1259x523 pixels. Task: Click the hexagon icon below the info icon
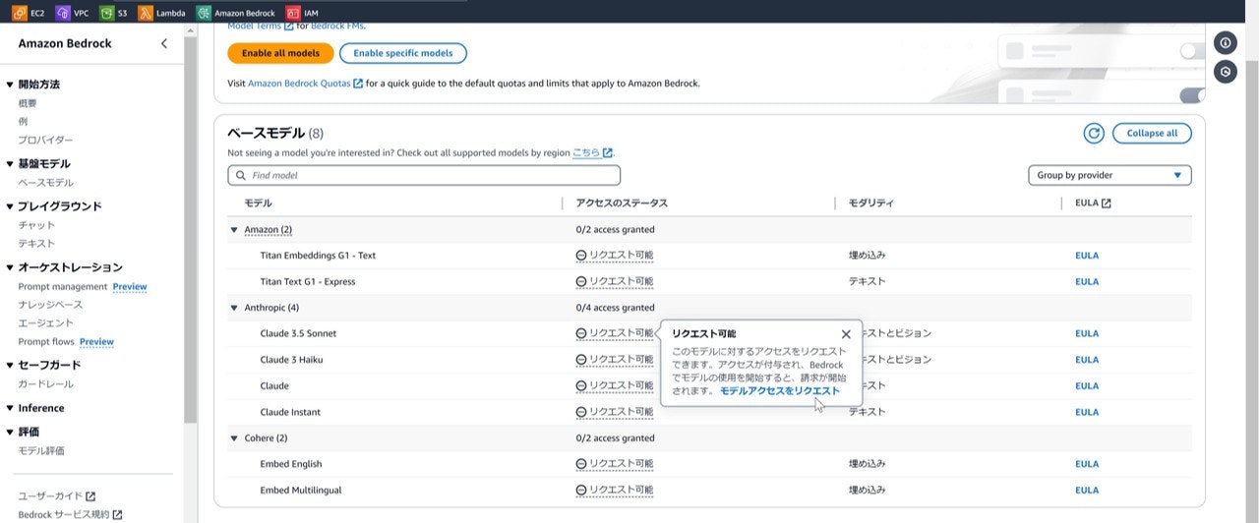pos(1225,72)
